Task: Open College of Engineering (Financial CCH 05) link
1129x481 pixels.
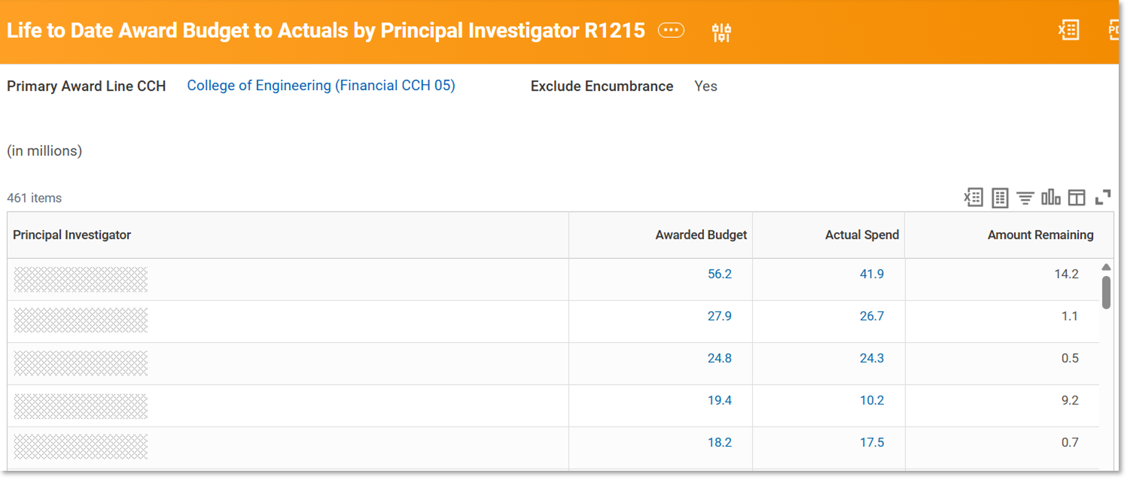Action: pos(321,86)
